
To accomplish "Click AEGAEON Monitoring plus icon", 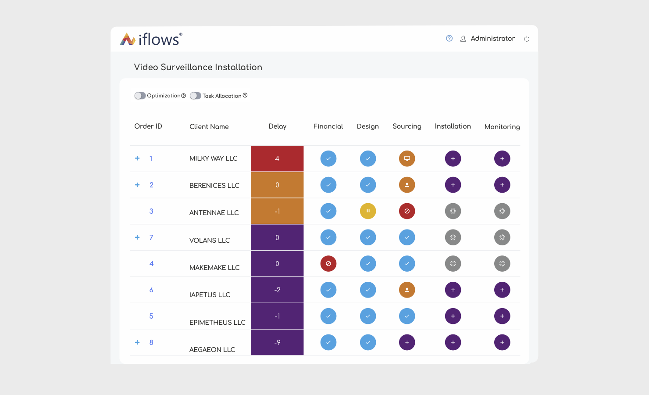I will (502, 342).
